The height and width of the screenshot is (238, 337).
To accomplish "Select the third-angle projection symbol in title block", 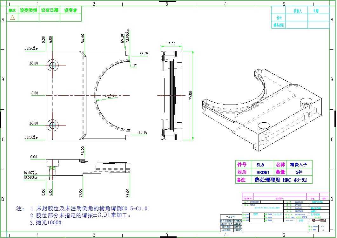I will pyautogui.click(x=319, y=220).
